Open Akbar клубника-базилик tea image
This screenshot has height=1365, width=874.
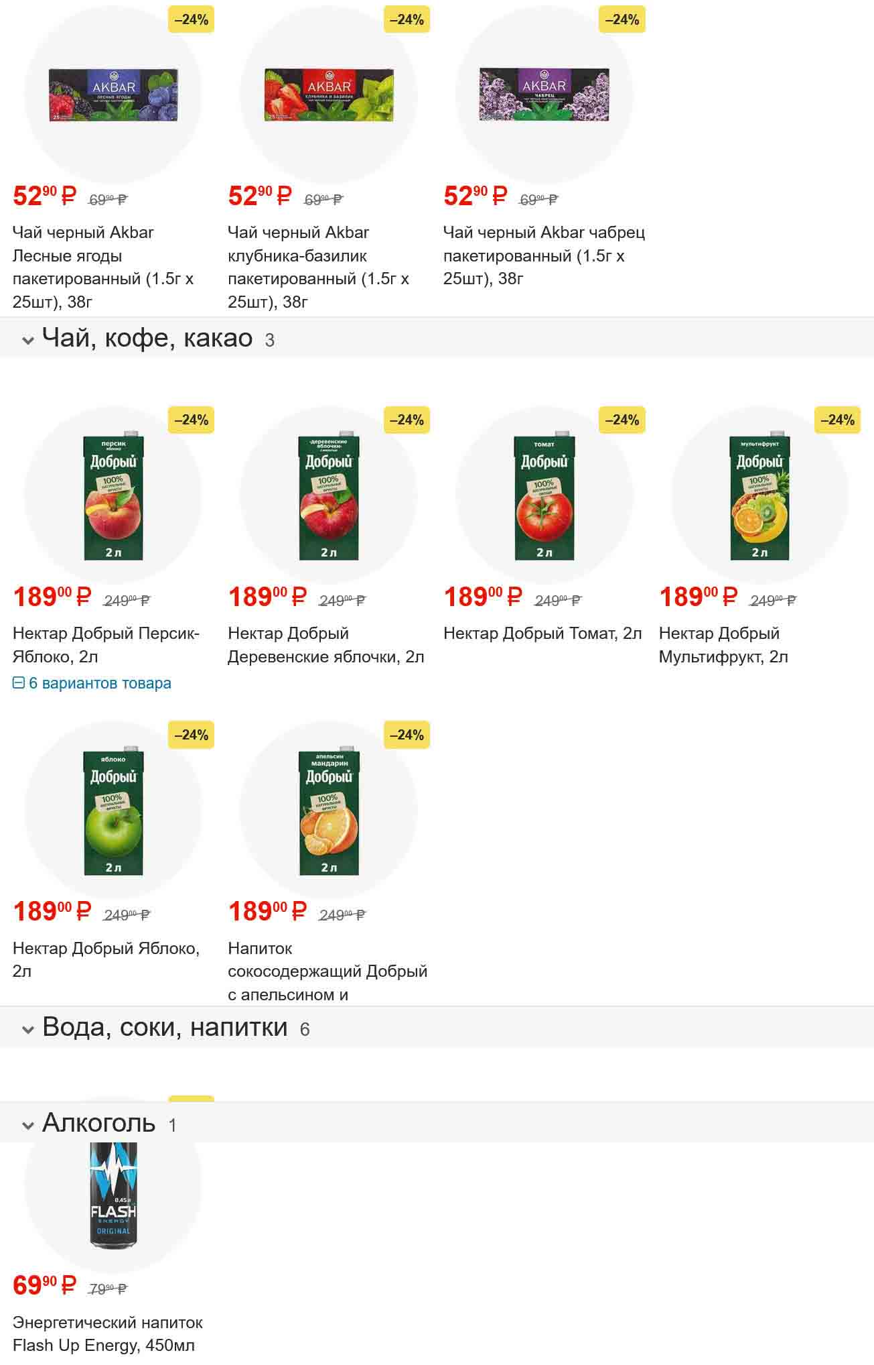tap(329, 95)
